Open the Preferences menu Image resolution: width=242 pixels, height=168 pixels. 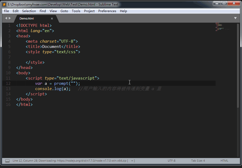pyautogui.click(x=107, y=11)
